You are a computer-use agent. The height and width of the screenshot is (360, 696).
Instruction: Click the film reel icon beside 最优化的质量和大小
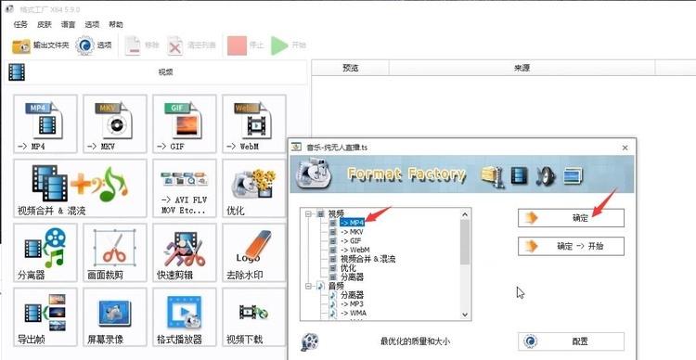pos(309,341)
